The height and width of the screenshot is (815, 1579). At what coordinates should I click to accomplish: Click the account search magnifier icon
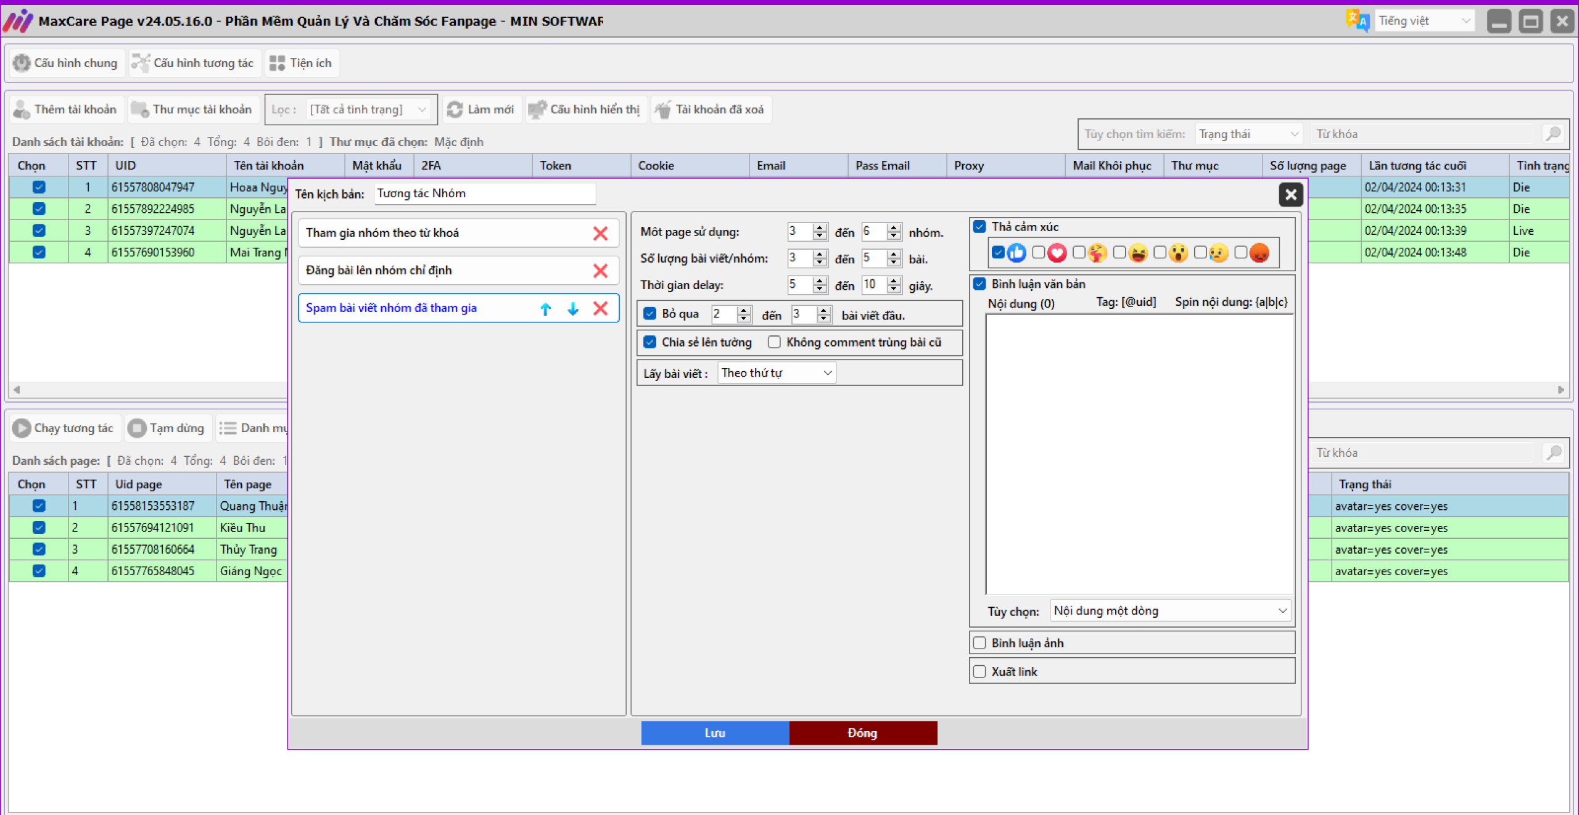[1553, 134]
